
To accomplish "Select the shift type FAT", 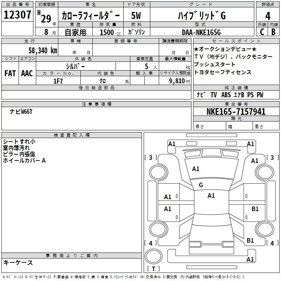I will coord(10,73).
